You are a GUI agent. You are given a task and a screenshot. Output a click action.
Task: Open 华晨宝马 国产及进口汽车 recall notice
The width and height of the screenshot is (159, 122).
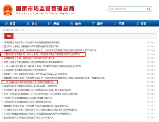(42, 54)
